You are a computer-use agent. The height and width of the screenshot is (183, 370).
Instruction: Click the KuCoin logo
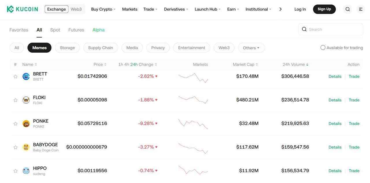[22, 9]
